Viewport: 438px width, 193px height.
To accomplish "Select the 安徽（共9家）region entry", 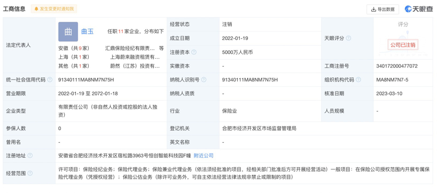I will tap(74, 48).
